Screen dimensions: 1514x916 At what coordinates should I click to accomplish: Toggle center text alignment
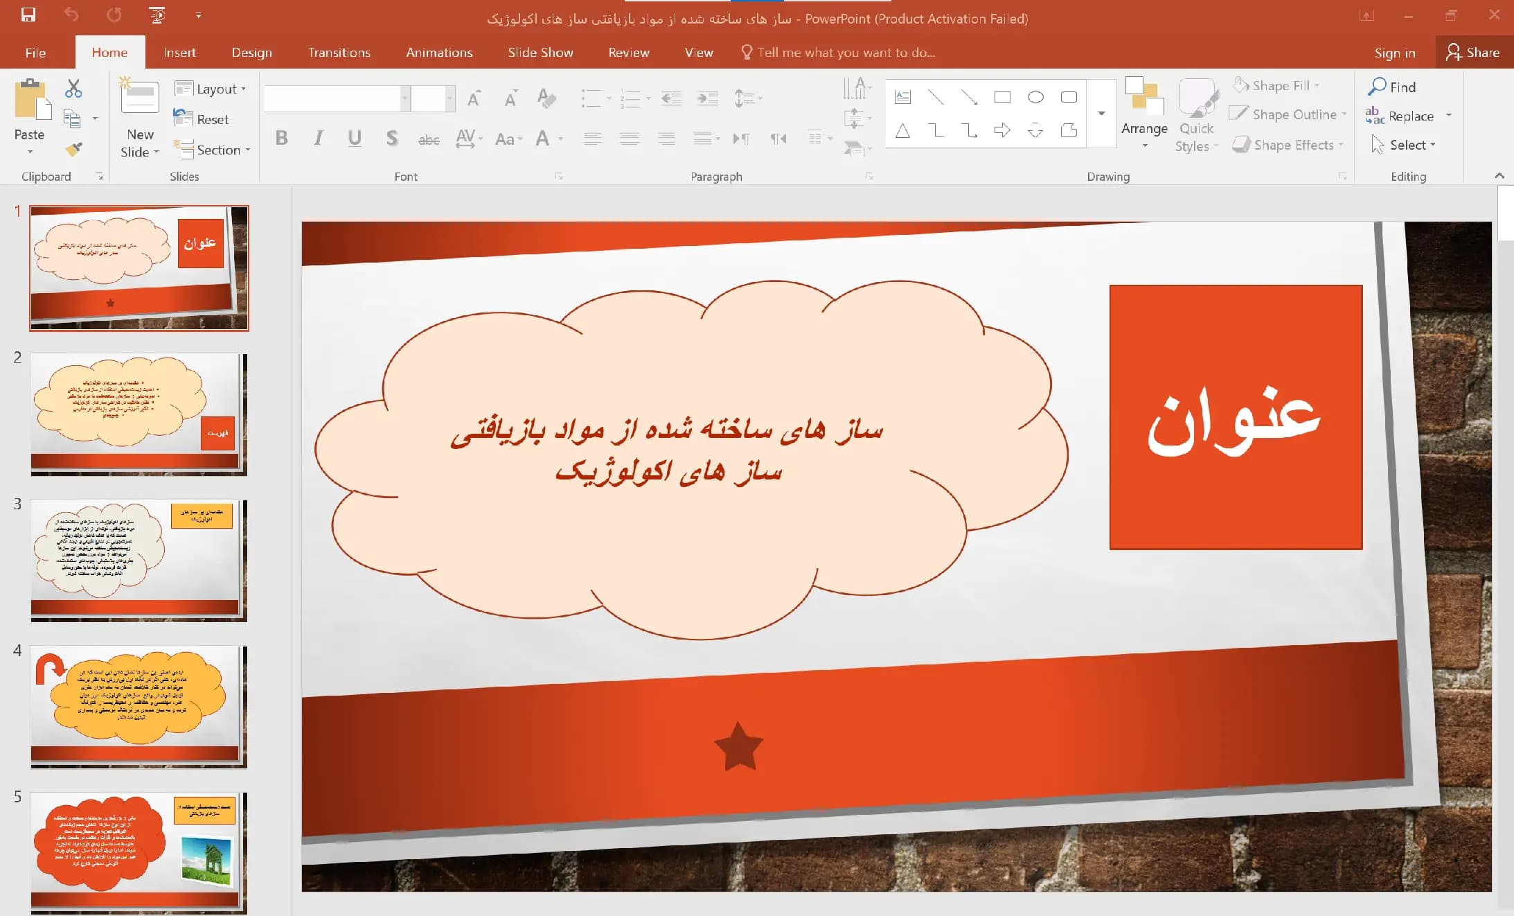click(629, 139)
